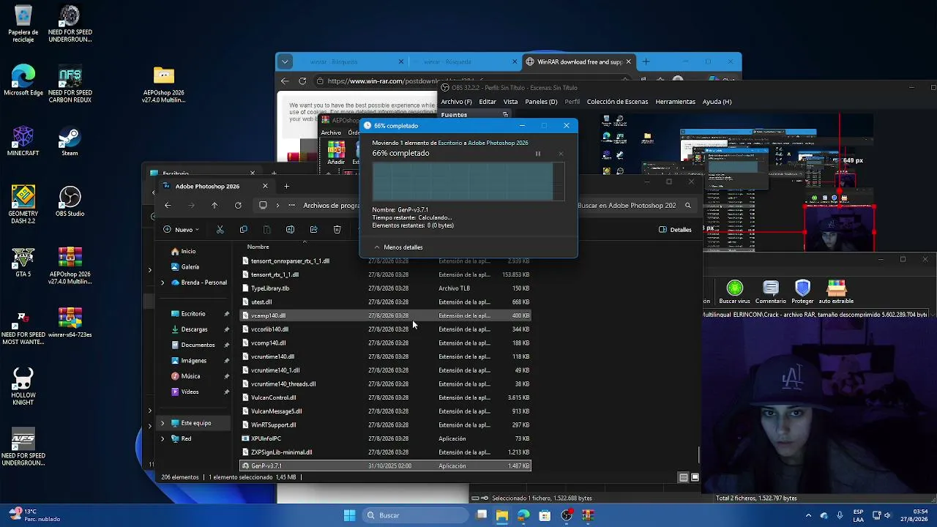
Task: Open the Editar menu in OBS
Action: [x=488, y=102]
